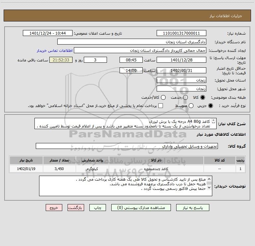This screenshot has width=255, height=246.
Task: Toggle the اسناد خزانه اسلامی payment checkbox
Action: (161, 106)
